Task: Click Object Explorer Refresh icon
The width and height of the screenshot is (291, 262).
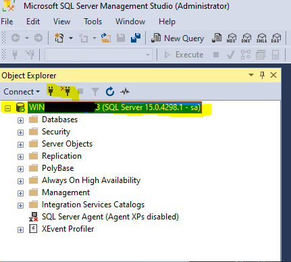Action: [110, 91]
